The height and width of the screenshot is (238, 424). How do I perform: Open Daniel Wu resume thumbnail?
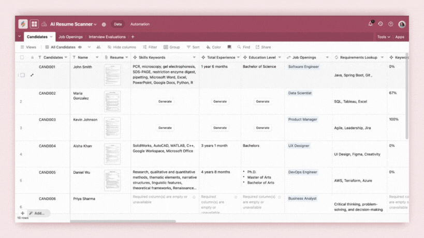click(x=112, y=180)
